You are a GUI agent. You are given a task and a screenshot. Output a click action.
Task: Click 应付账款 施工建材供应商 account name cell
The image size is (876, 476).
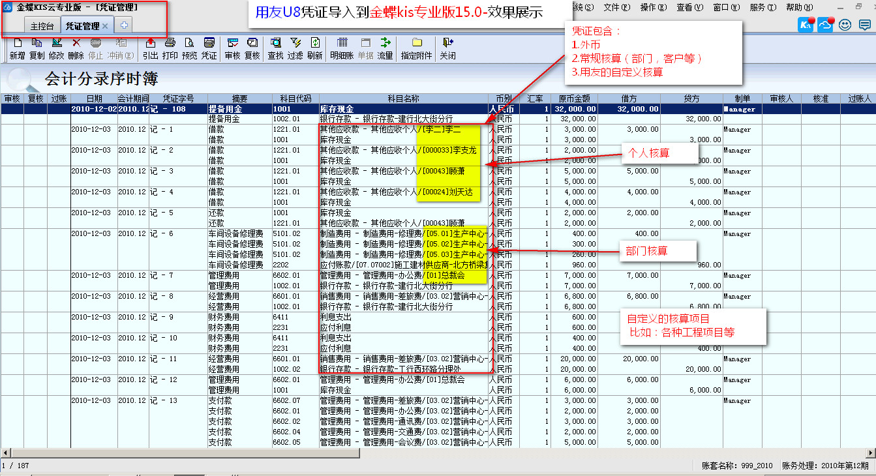[x=404, y=265]
